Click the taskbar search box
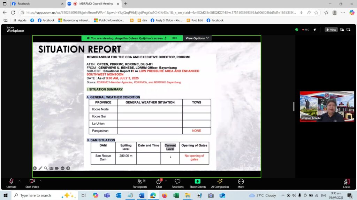 click(x=45, y=195)
